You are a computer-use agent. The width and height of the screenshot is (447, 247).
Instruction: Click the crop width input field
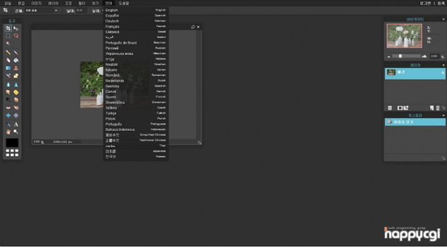click(82, 11)
